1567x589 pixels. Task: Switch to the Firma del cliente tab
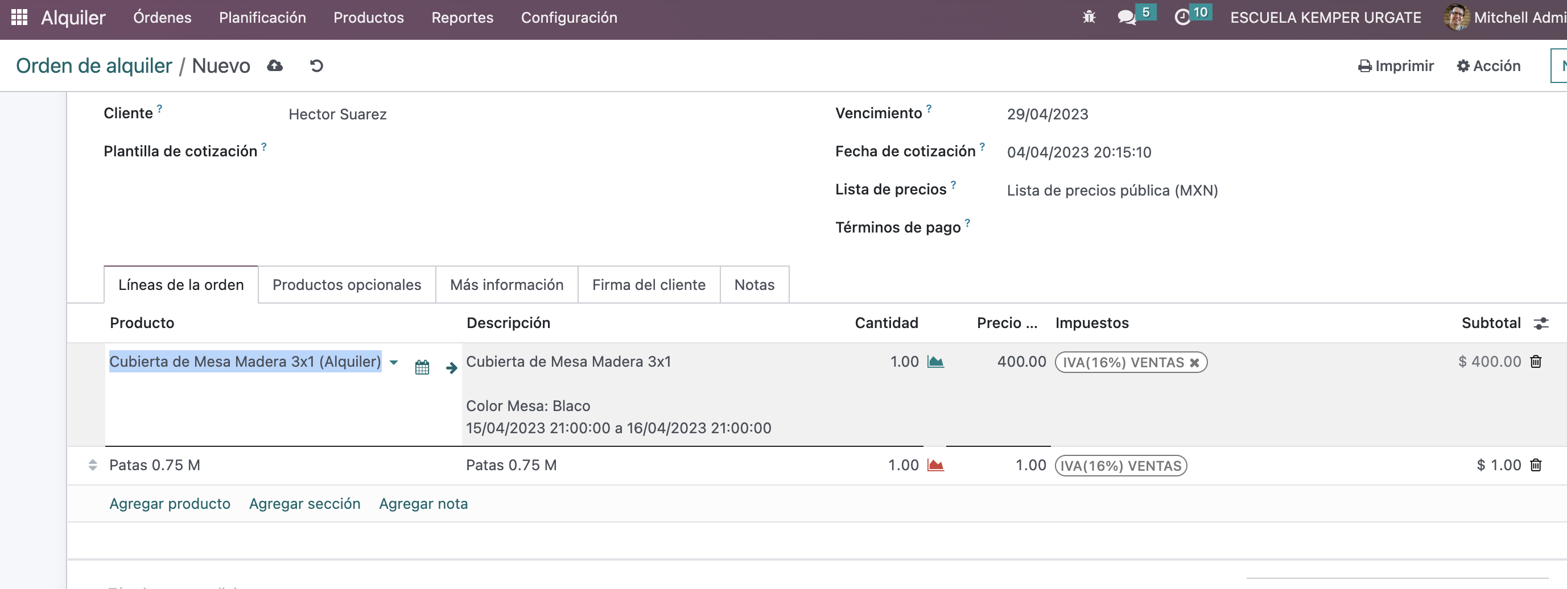(648, 284)
